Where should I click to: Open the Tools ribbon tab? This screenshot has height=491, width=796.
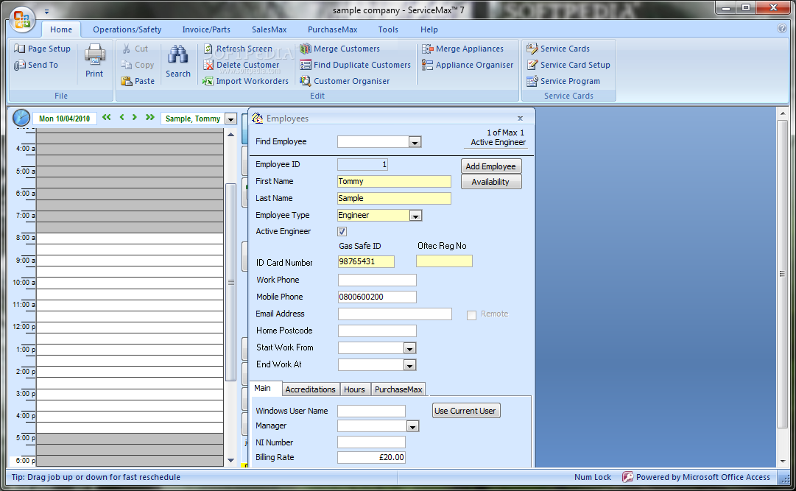tap(388, 29)
